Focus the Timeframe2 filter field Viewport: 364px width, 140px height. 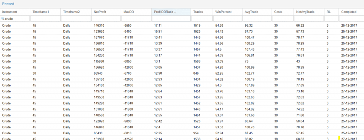coord(76,19)
